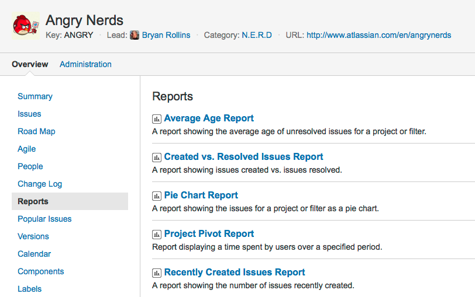
Task: Select Agile from the sidebar
Action: coord(27,149)
